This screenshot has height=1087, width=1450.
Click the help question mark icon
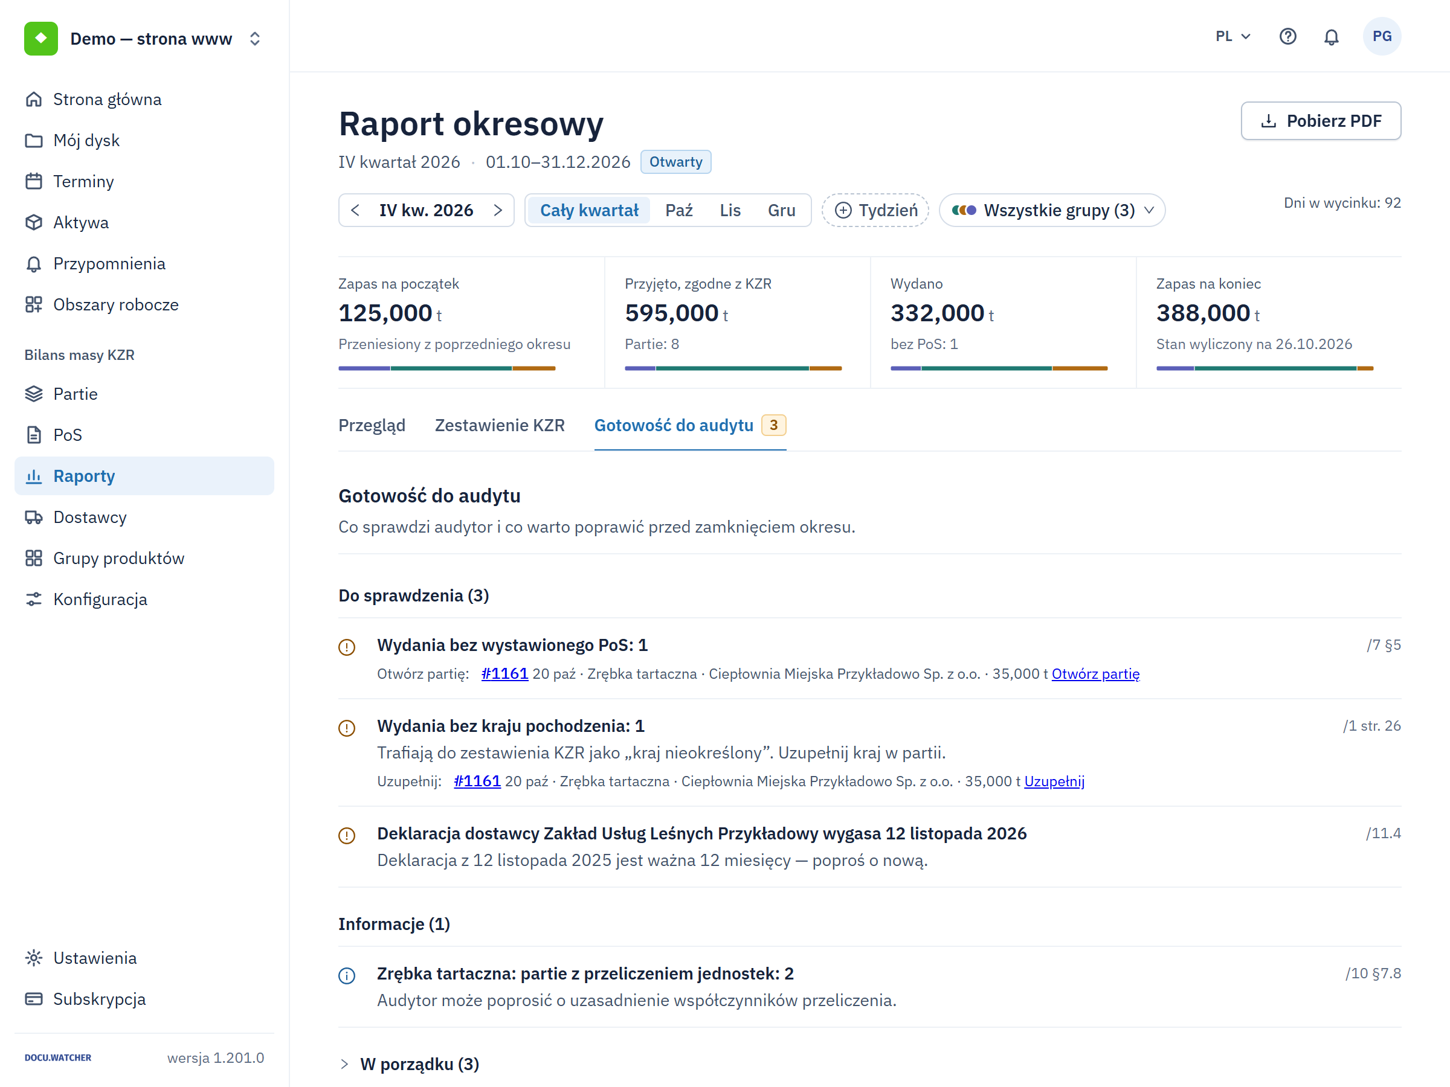(x=1287, y=37)
